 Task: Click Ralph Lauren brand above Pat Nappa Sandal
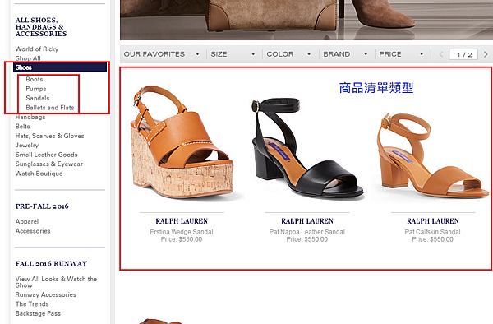[307, 221]
